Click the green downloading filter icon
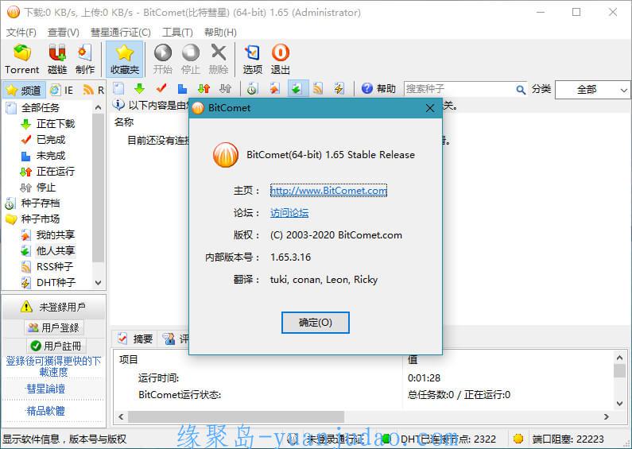The height and width of the screenshot is (449, 632). click(x=139, y=88)
